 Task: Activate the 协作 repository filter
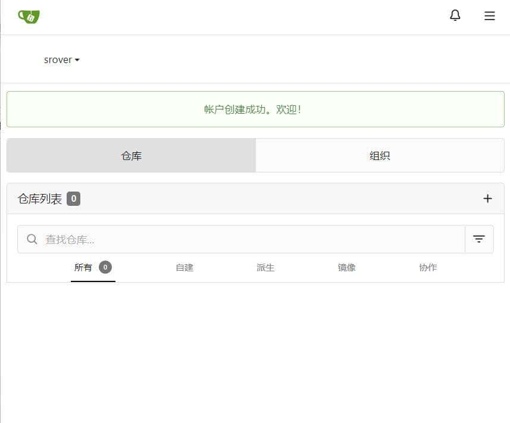pos(427,267)
